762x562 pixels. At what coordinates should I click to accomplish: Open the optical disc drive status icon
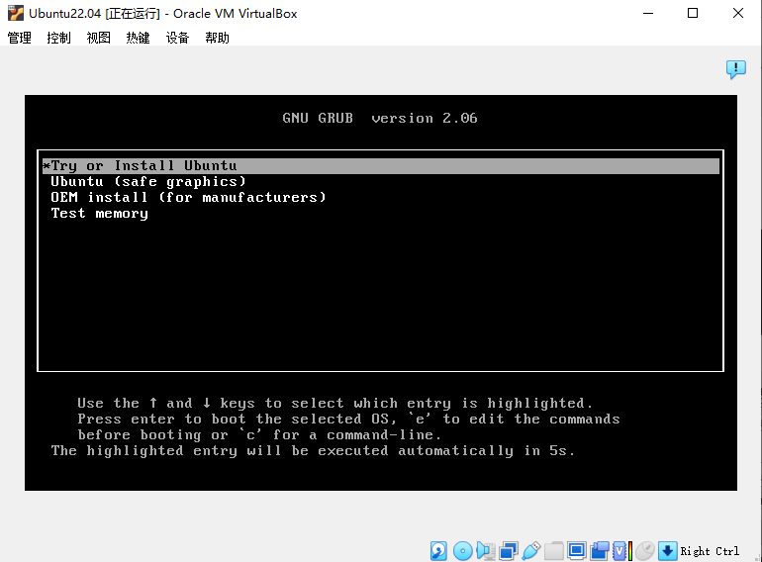(x=462, y=551)
